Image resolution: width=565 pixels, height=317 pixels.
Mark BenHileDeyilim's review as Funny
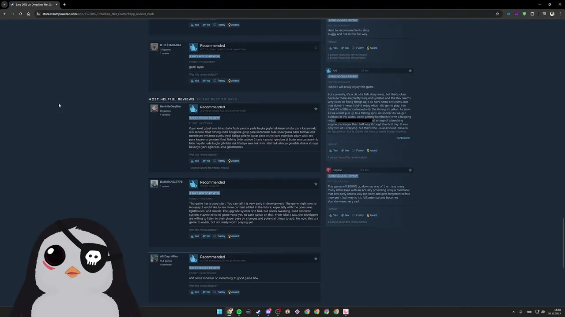219,161
